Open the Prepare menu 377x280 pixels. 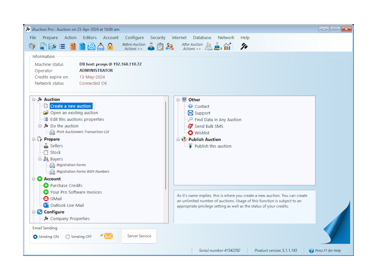(50, 37)
